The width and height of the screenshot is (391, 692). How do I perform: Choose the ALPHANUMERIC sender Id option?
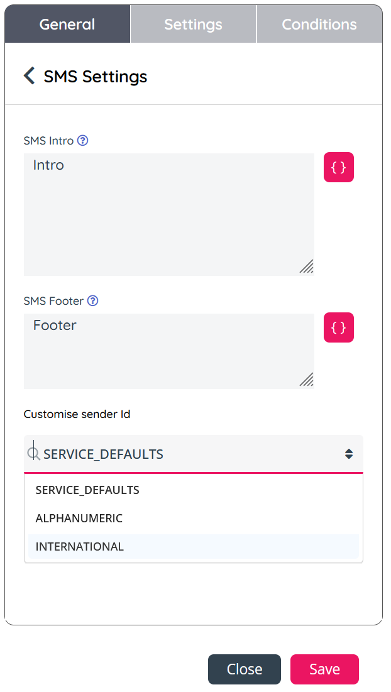tap(79, 519)
